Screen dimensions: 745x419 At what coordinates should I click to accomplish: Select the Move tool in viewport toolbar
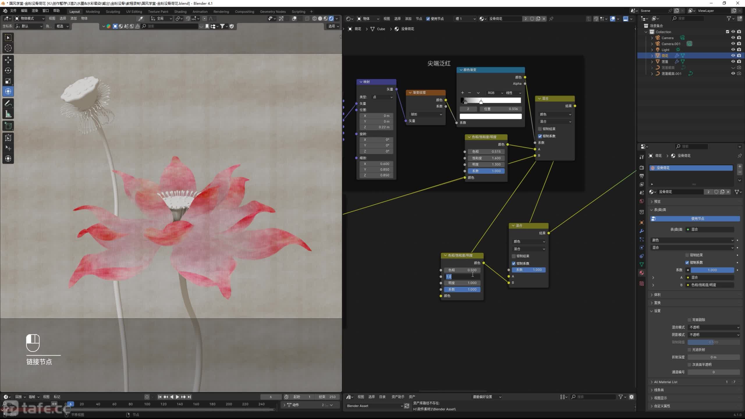click(x=8, y=60)
